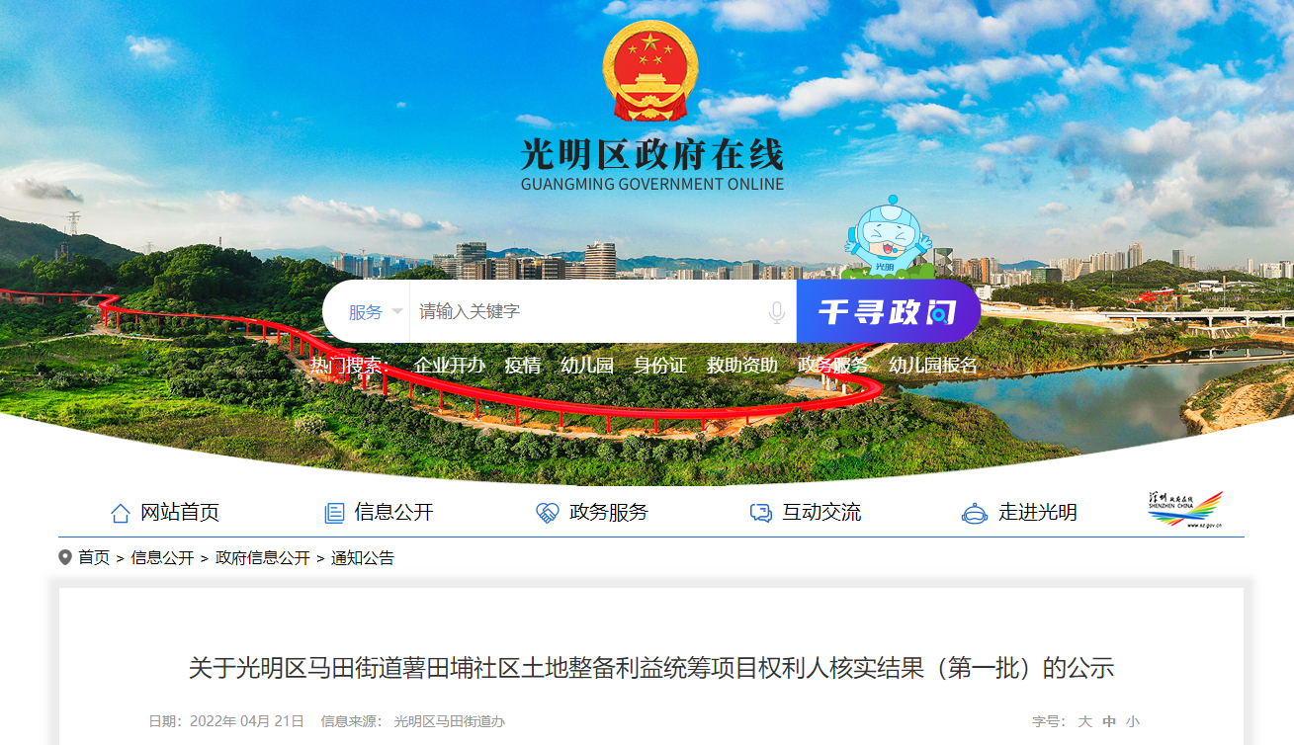
Task: Set font size to 小
Action: pyautogui.click(x=1133, y=721)
